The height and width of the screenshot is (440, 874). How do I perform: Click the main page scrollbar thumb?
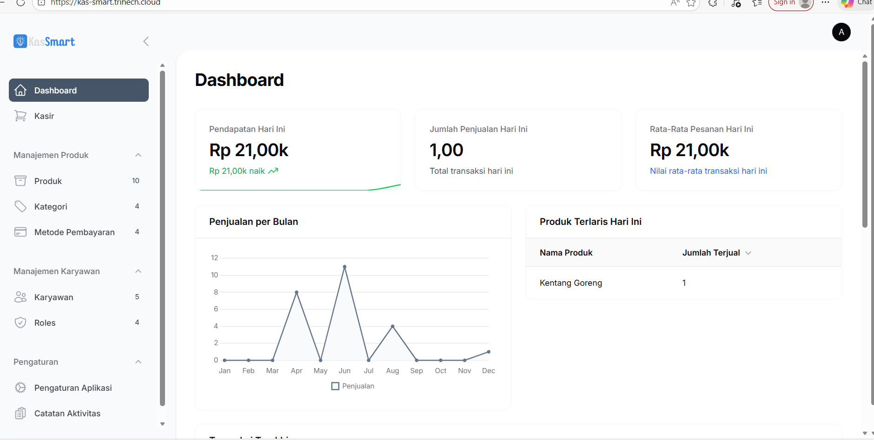(x=865, y=144)
